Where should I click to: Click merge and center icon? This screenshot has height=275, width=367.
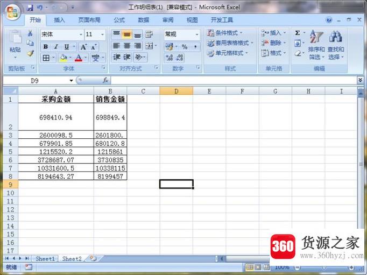149,46
